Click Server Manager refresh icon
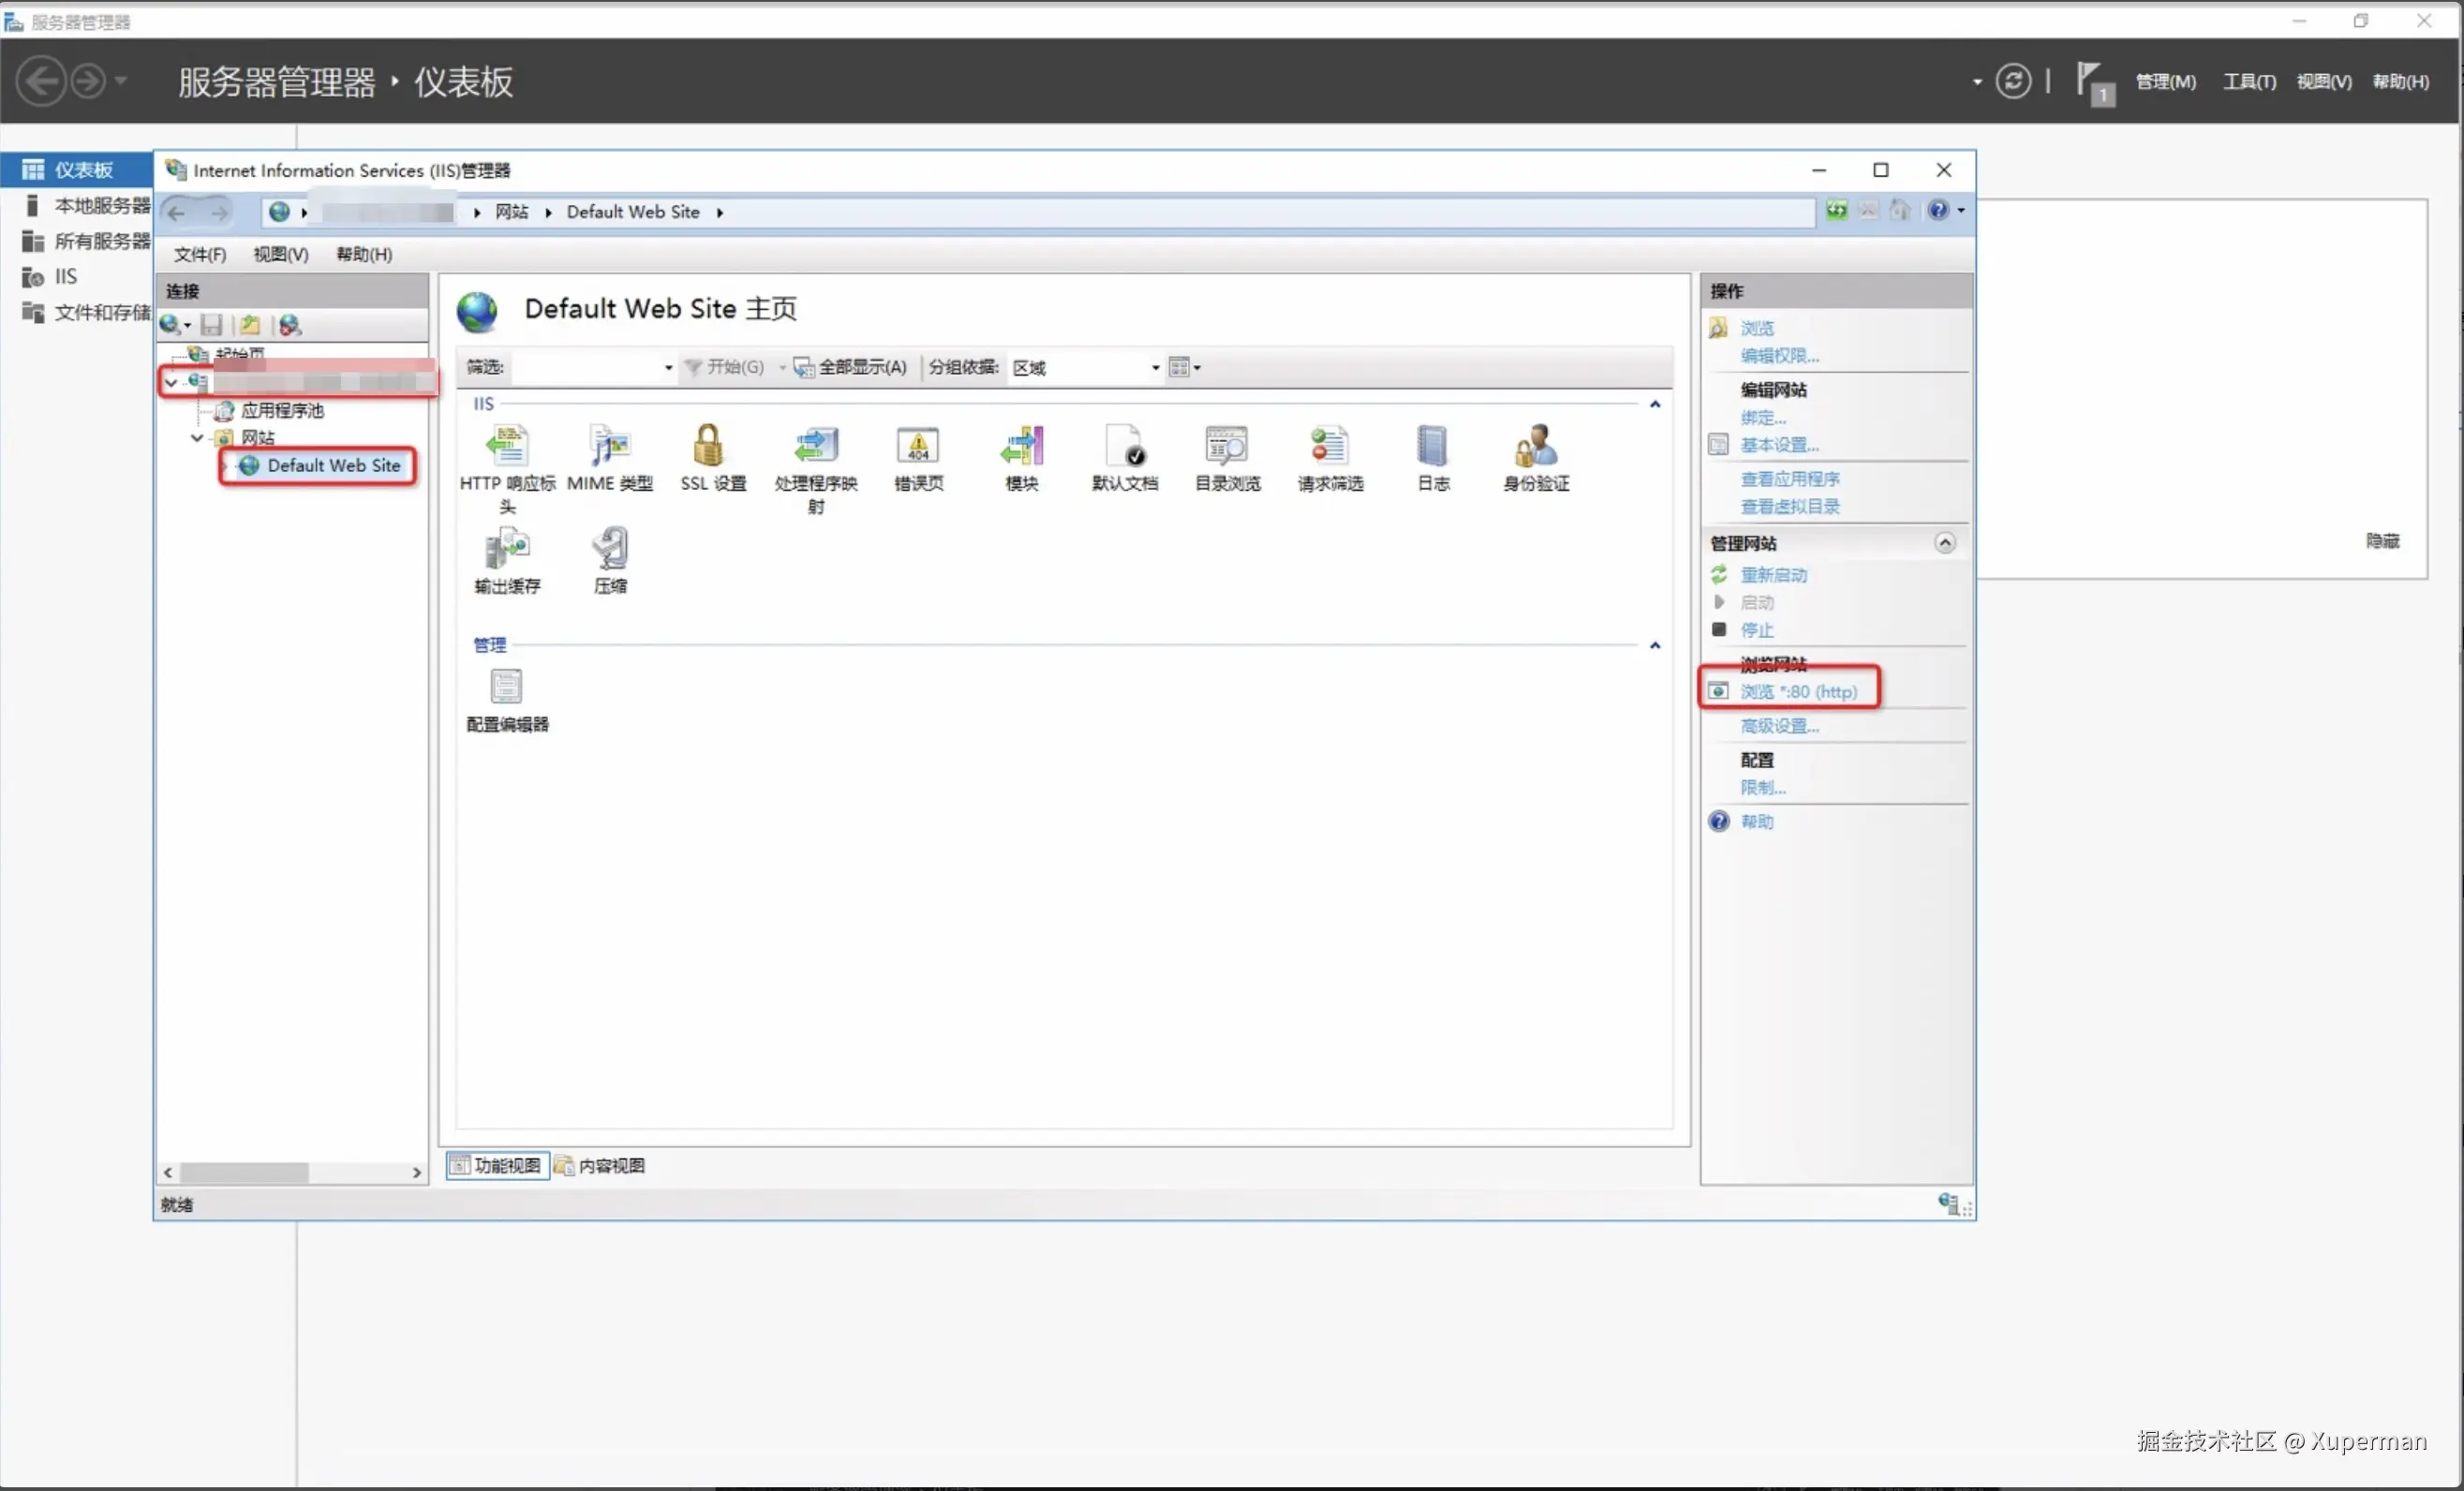The width and height of the screenshot is (2464, 1491). click(x=2013, y=81)
